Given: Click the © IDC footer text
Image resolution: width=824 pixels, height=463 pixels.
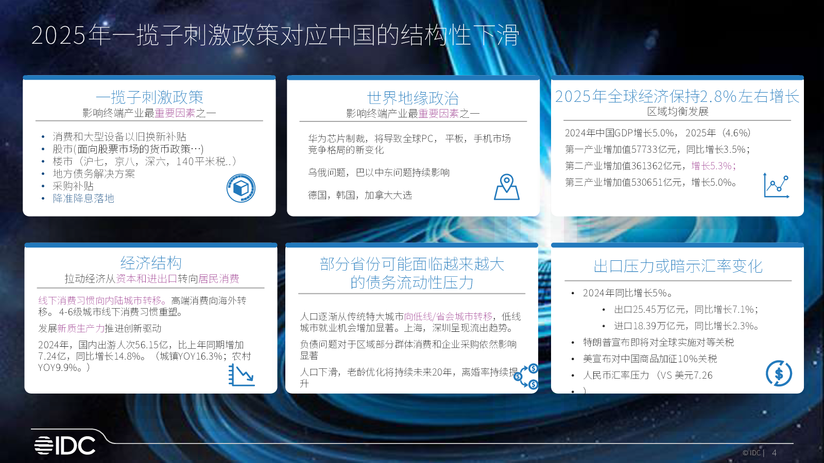Looking at the screenshot, I should [753, 453].
